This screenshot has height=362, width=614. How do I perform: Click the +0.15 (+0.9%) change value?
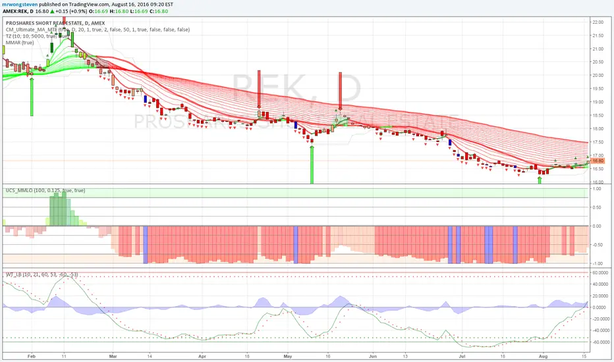(70, 11)
